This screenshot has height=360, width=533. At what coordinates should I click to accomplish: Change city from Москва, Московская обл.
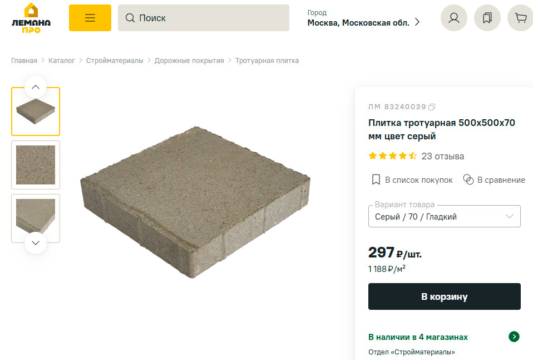coord(362,22)
